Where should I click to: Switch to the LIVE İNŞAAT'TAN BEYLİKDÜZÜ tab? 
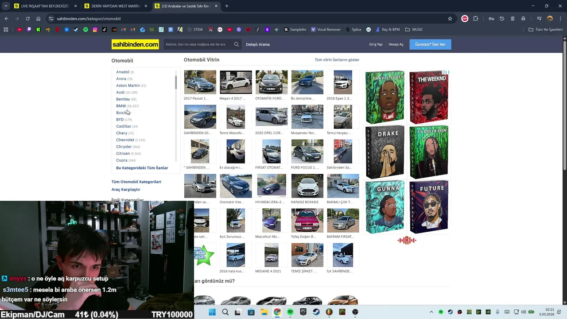pyautogui.click(x=45, y=6)
